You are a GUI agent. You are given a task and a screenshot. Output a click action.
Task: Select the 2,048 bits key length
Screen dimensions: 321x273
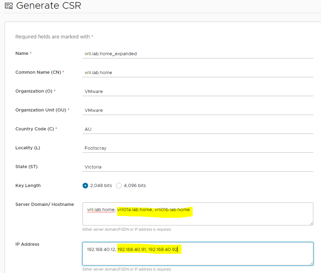click(x=85, y=186)
